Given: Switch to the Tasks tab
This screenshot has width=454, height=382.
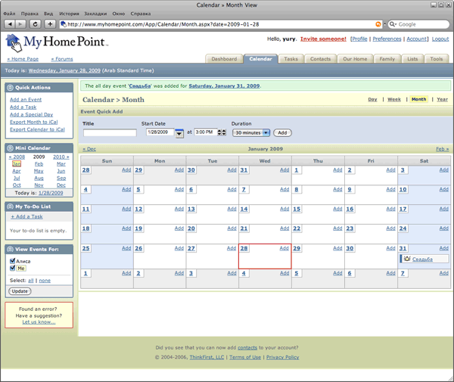Looking at the screenshot, I should [291, 59].
